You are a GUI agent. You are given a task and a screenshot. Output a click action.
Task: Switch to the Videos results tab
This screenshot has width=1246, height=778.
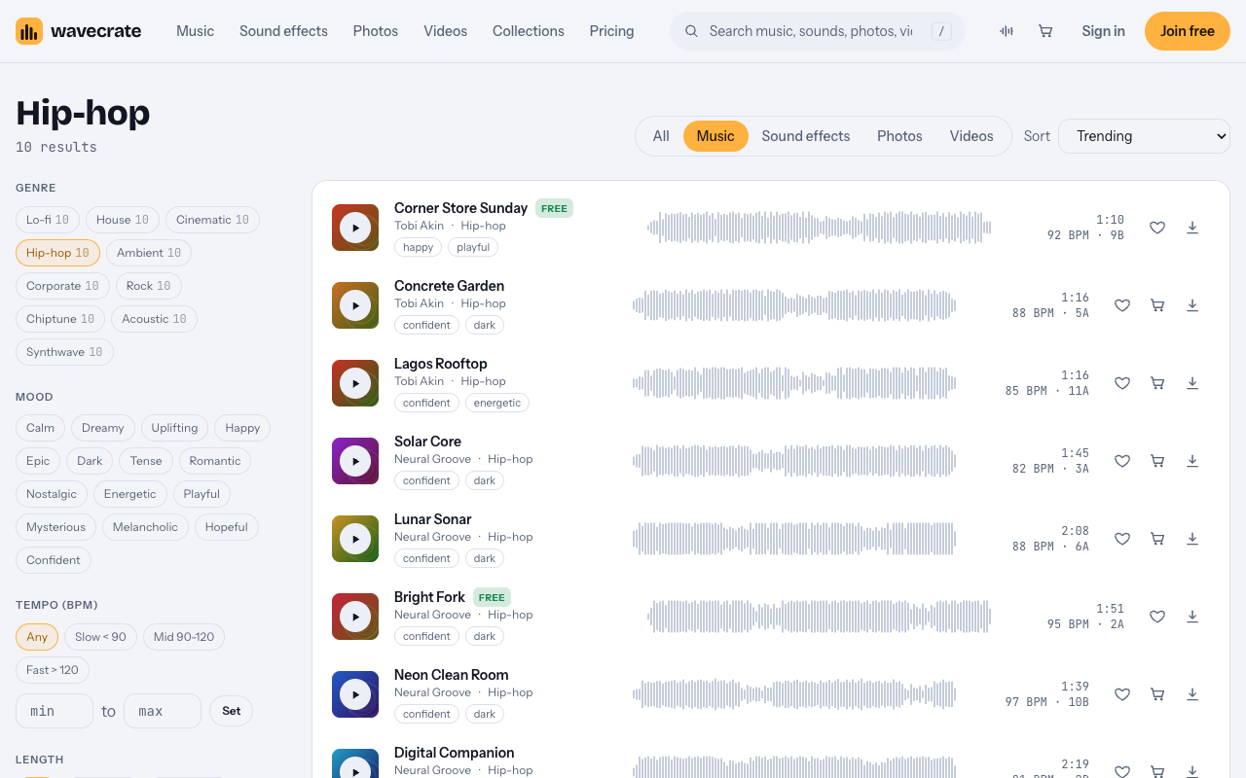pyautogui.click(x=971, y=136)
